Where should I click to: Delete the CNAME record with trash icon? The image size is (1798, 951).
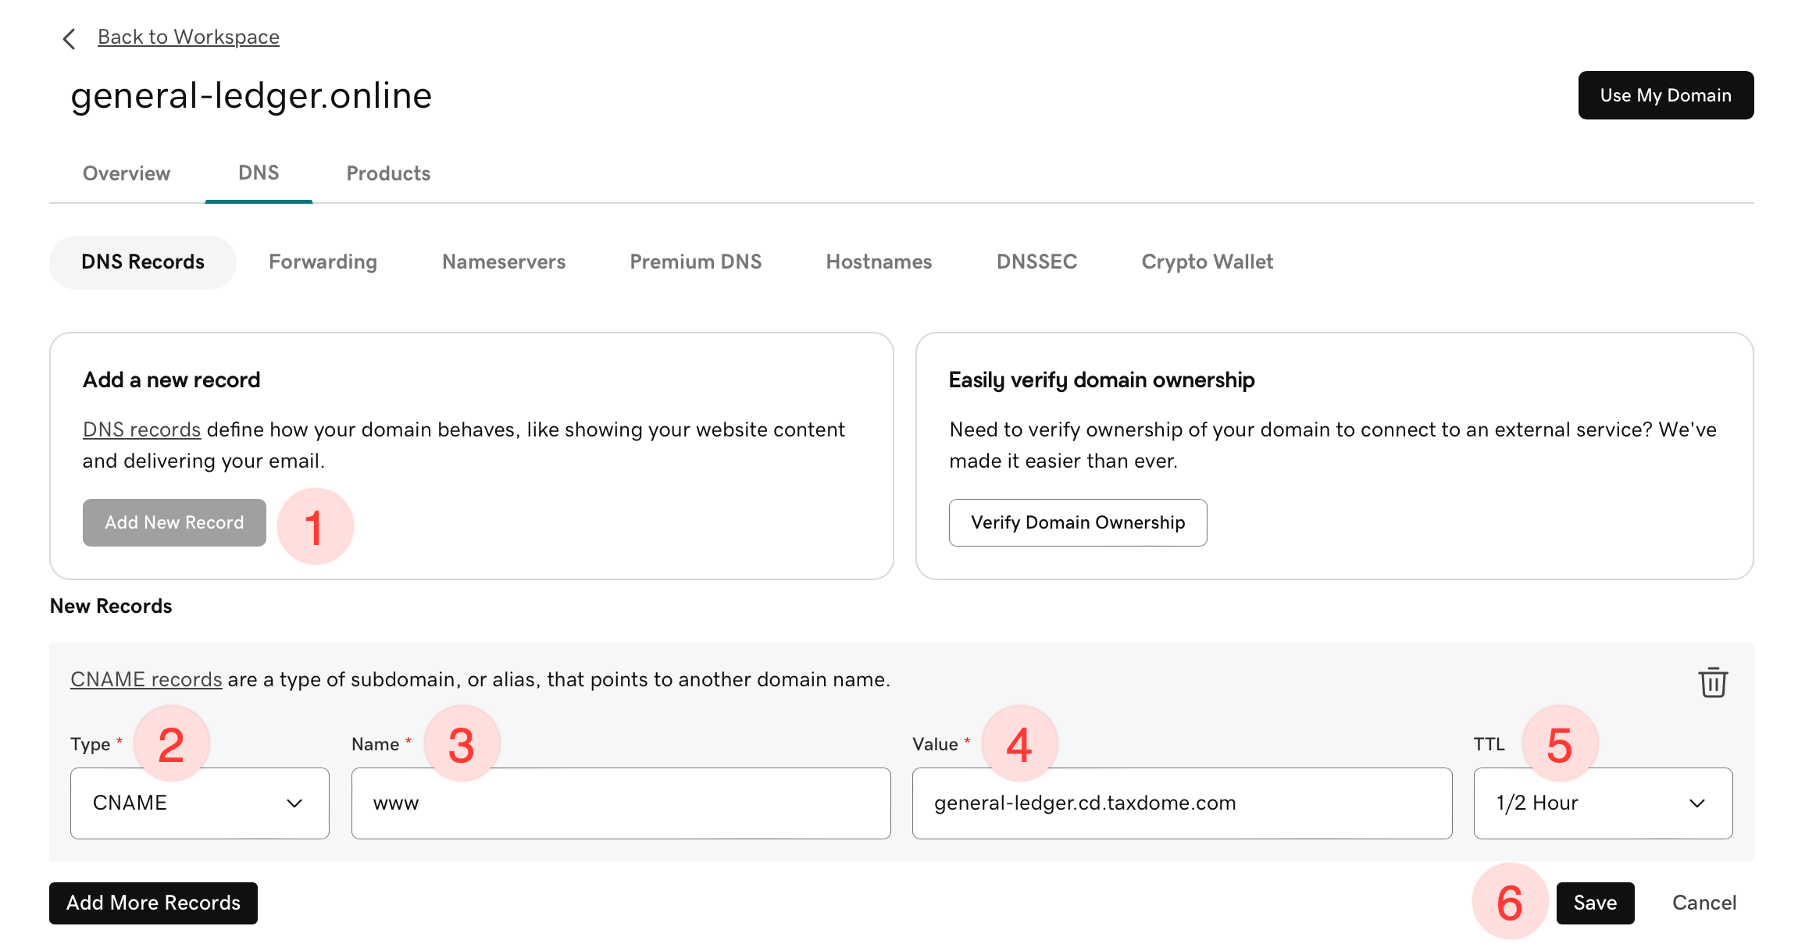pos(1712,682)
